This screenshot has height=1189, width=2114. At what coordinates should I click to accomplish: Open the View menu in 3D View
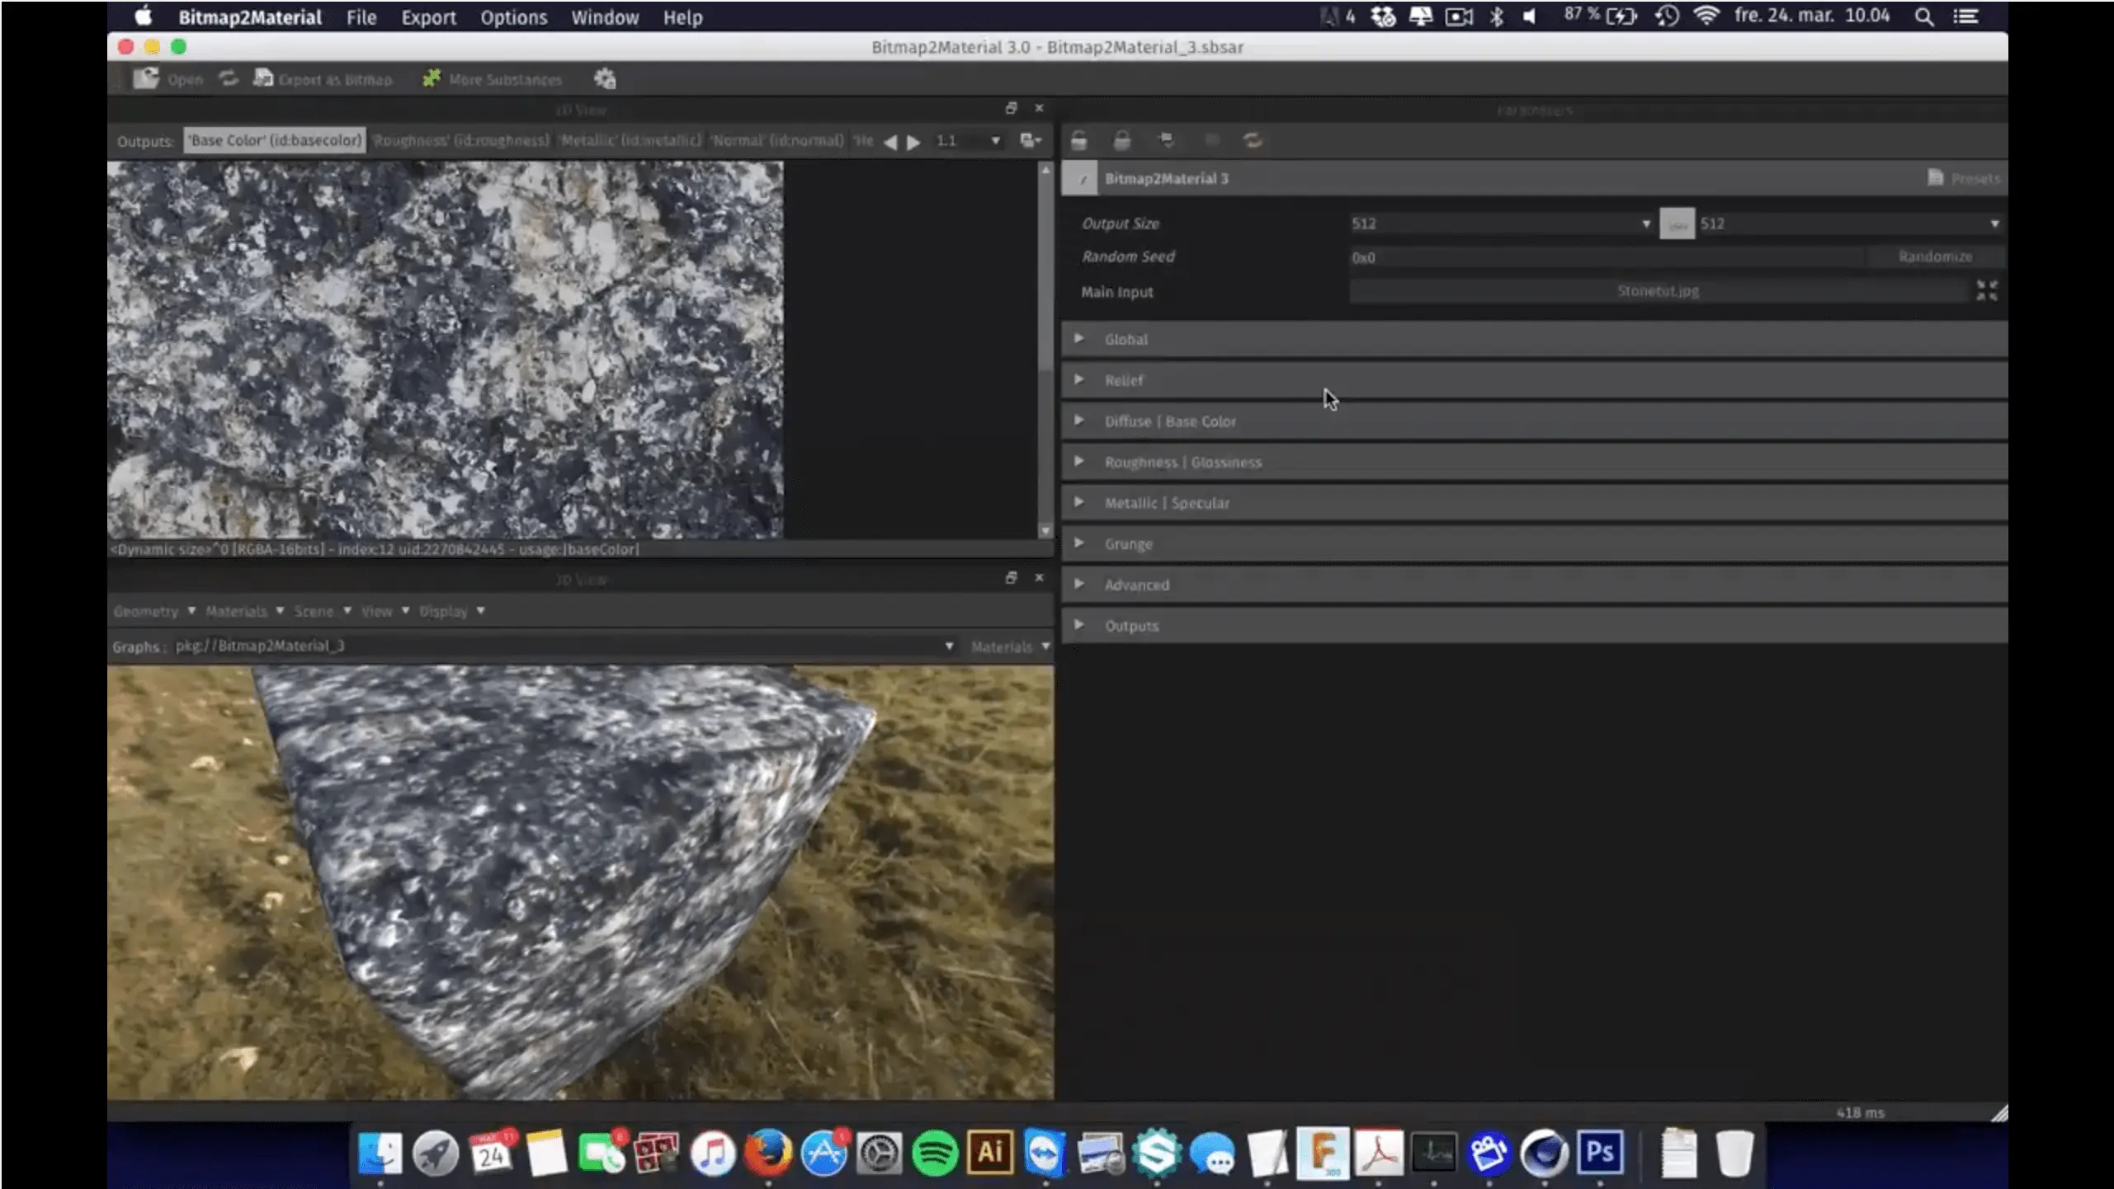[385, 611]
